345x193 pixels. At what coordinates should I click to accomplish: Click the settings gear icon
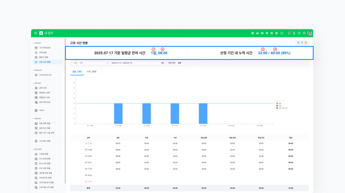click(x=304, y=33)
